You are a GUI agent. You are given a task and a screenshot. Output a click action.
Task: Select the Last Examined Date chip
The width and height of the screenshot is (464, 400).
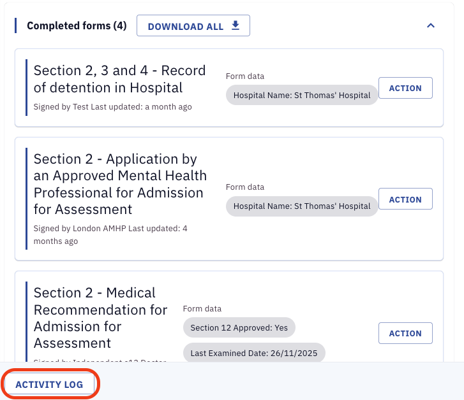(254, 353)
